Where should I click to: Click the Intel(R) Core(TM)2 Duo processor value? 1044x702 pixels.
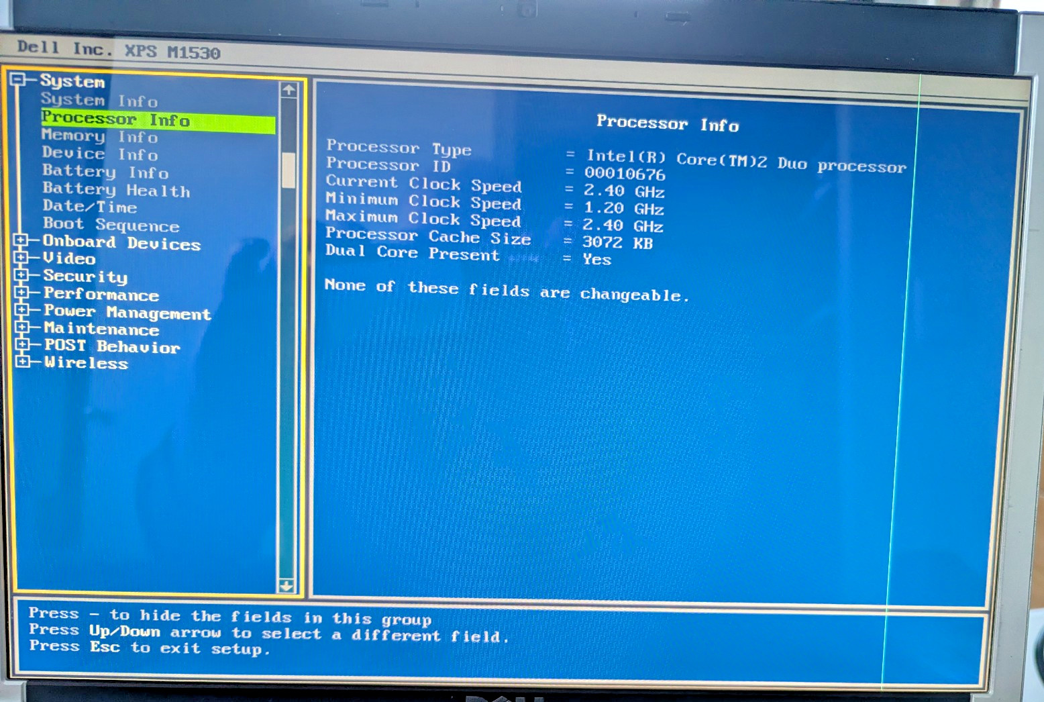tap(746, 162)
